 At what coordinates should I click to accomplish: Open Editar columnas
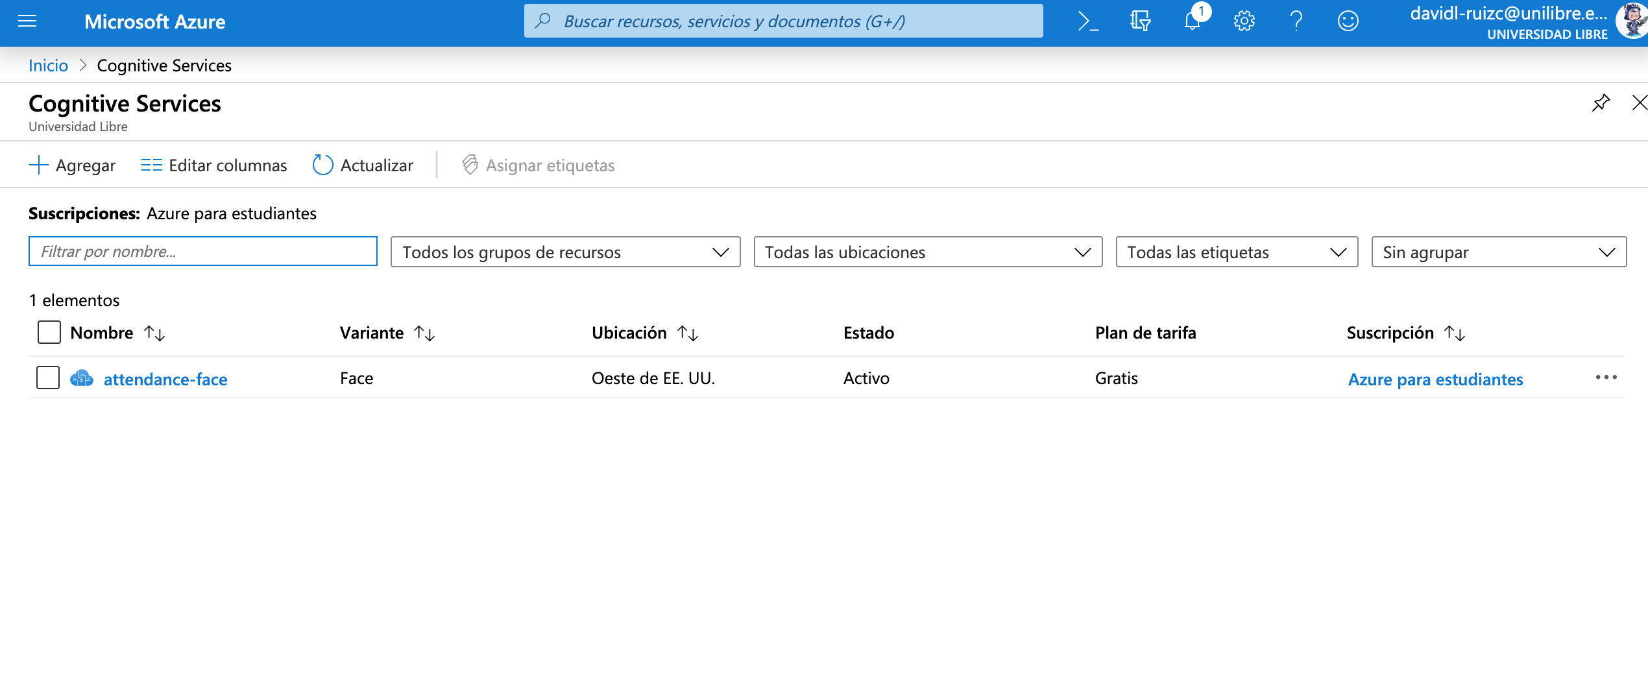213,165
